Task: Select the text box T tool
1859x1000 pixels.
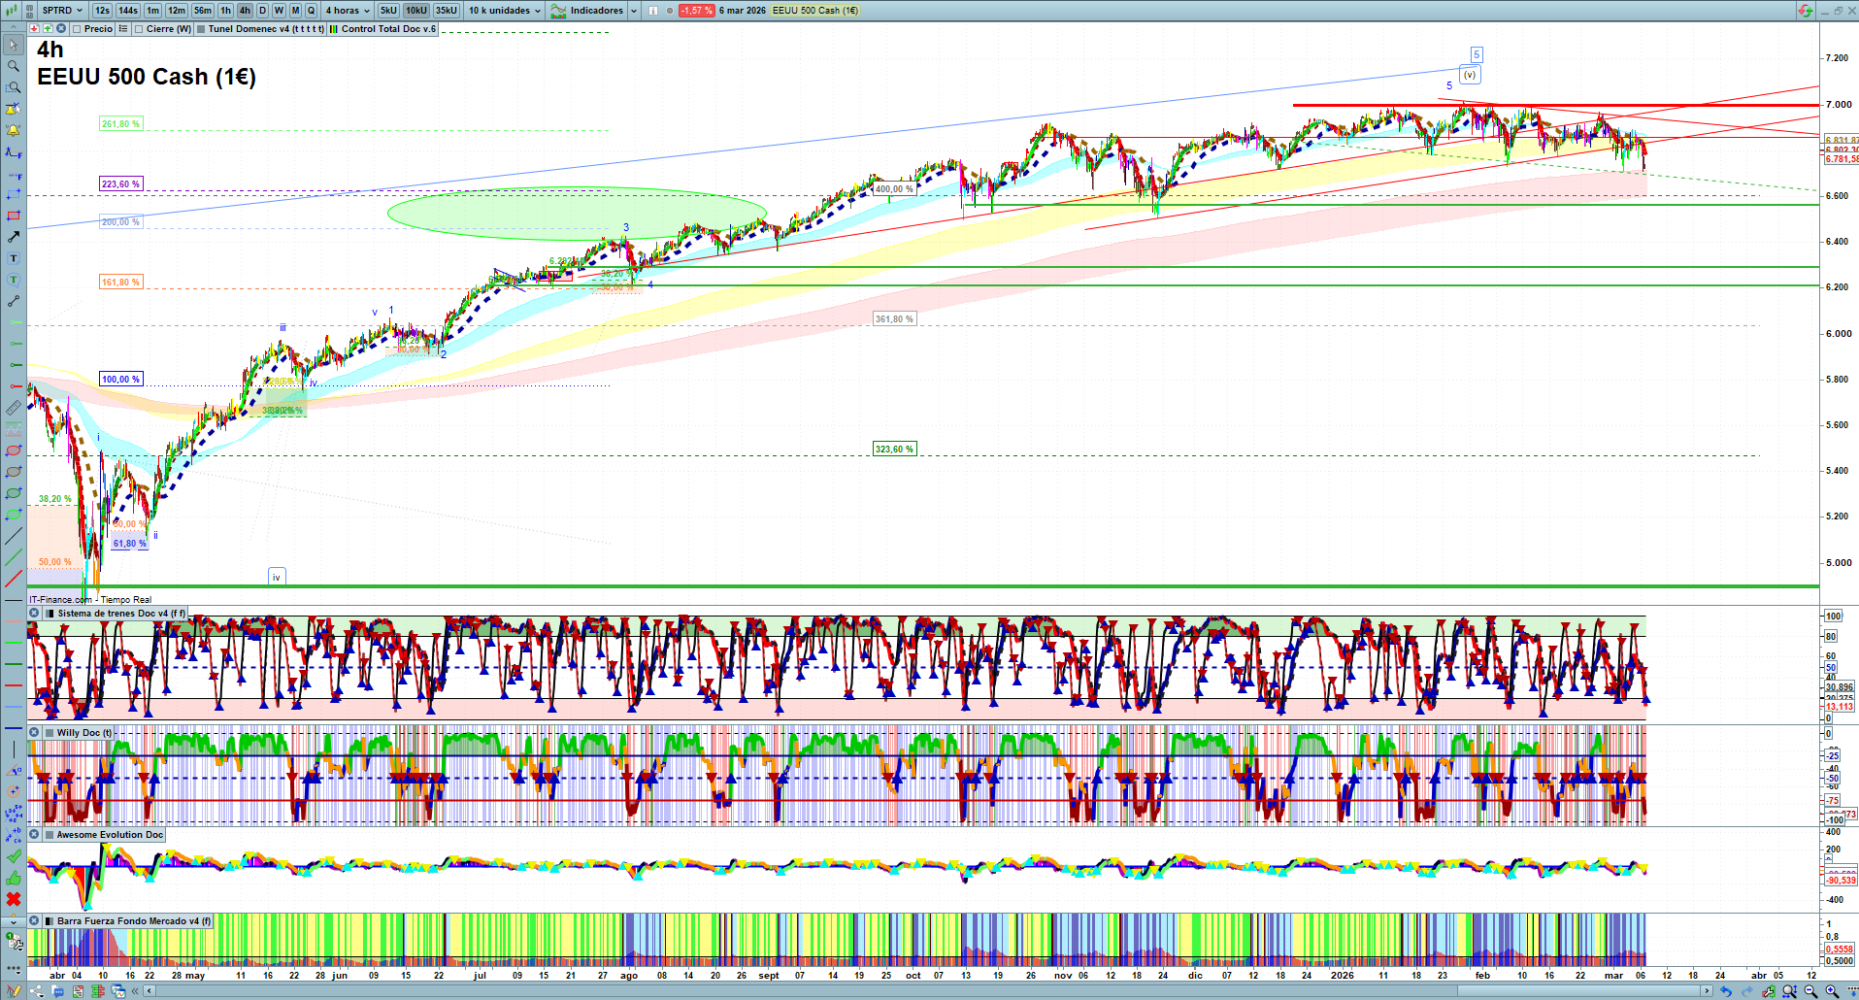Action: tap(14, 258)
